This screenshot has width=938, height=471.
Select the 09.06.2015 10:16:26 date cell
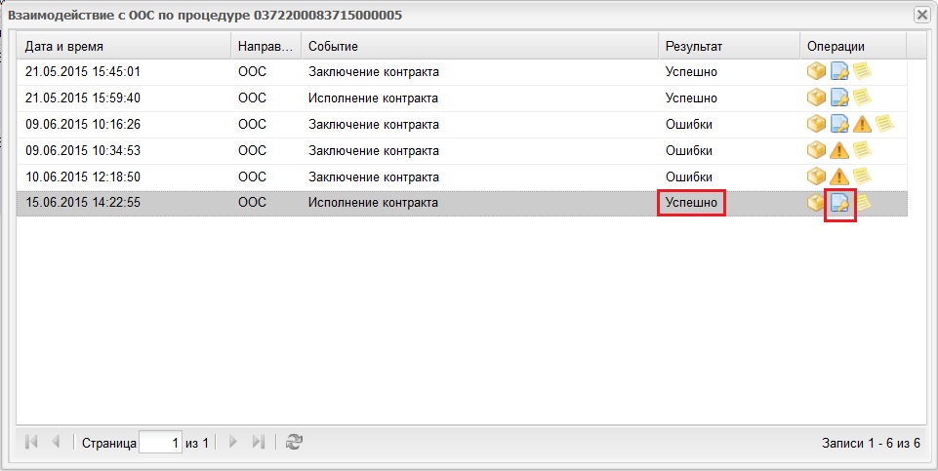[x=83, y=124]
